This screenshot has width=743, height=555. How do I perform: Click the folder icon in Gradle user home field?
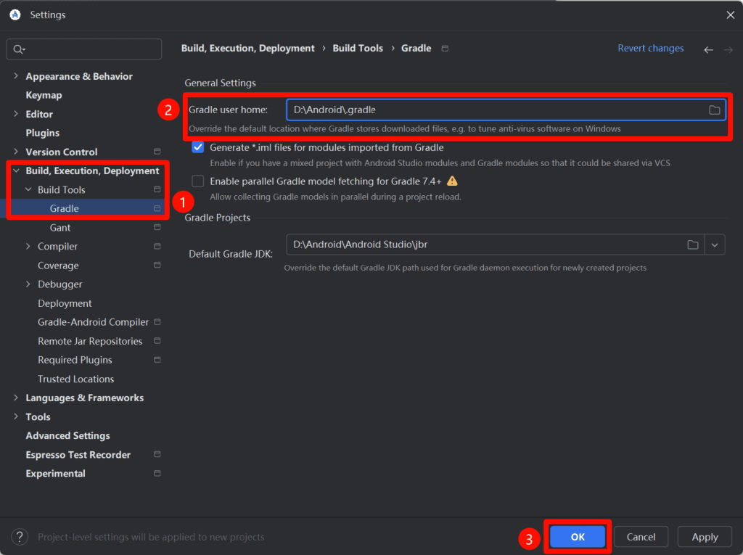coord(714,110)
